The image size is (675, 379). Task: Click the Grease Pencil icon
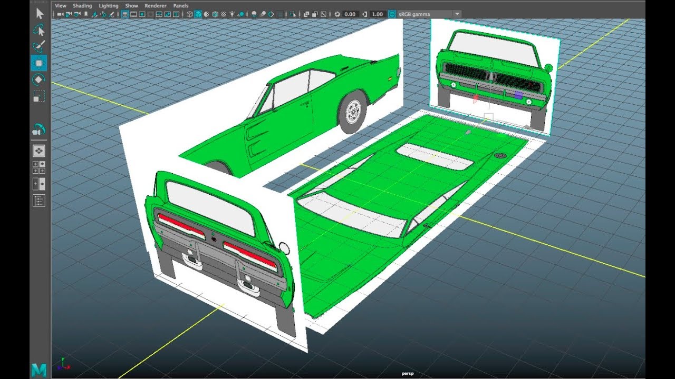click(x=111, y=14)
